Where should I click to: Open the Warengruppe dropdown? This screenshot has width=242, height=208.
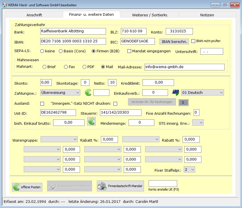(x=59, y=139)
